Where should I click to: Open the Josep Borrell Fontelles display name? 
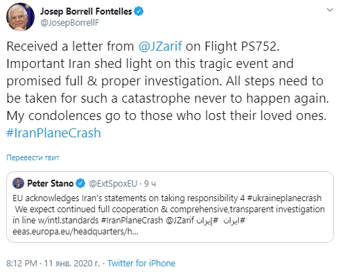(86, 11)
